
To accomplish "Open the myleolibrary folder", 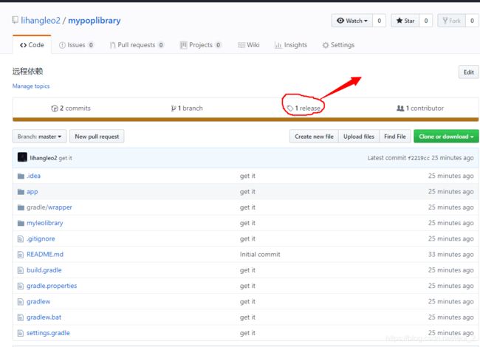I will click(45, 223).
